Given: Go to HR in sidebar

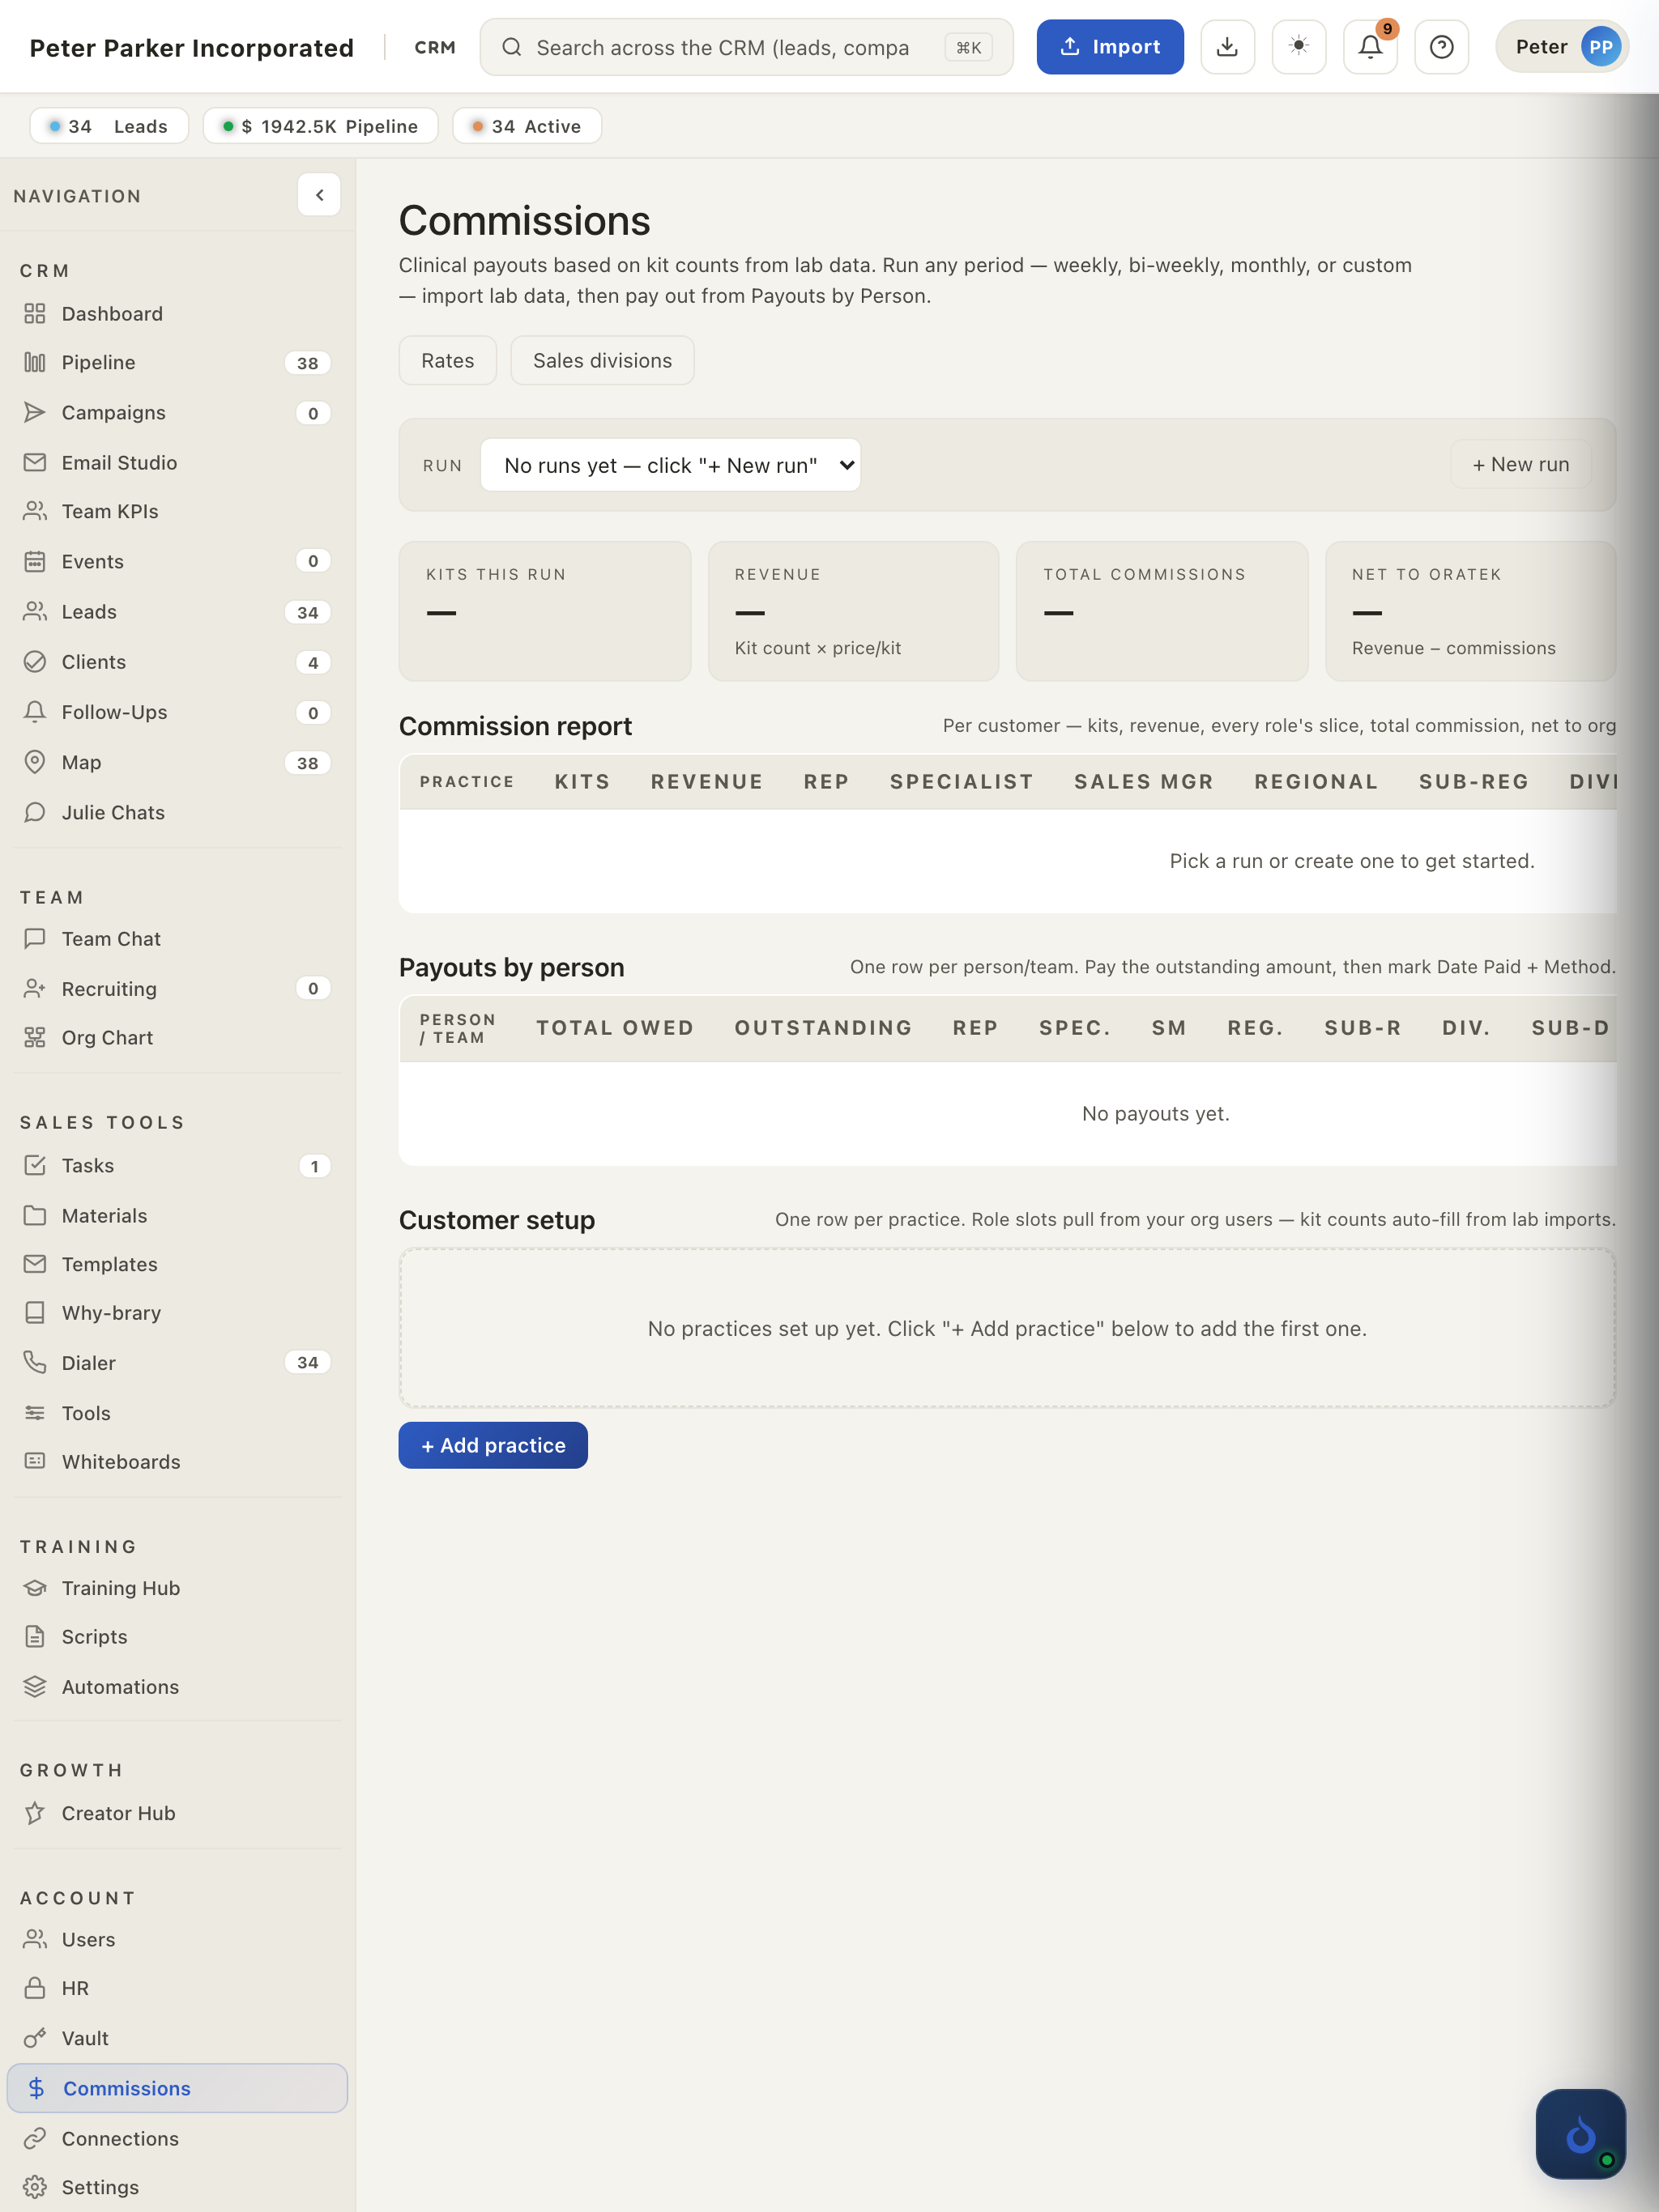Looking at the screenshot, I should [177, 1988].
